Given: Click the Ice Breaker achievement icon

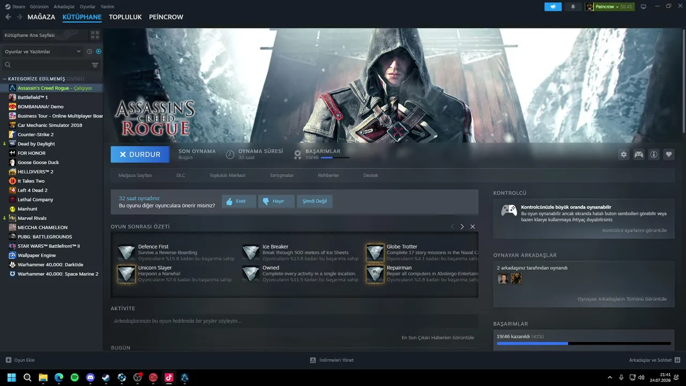Looking at the screenshot, I should click(x=251, y=253).
